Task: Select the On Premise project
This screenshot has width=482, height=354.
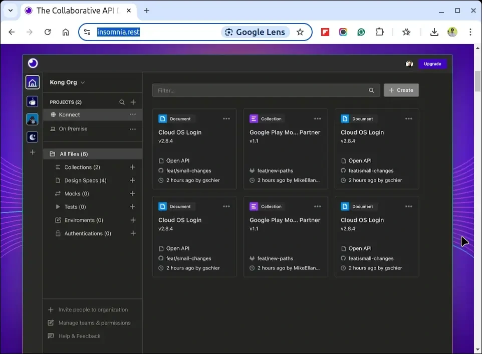Action: point(93,129)
